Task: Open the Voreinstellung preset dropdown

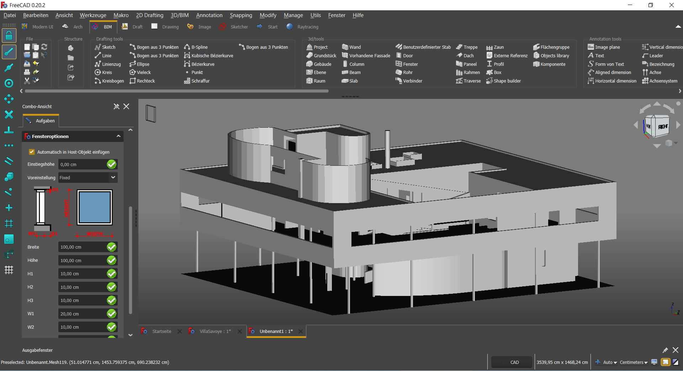Action: tap(88, 177)
